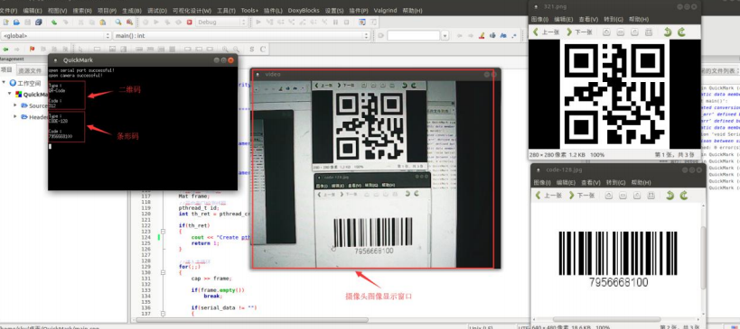Toggle match case Aa search icon
Viewport: 740px width, 329px height.
click(503, 36)
